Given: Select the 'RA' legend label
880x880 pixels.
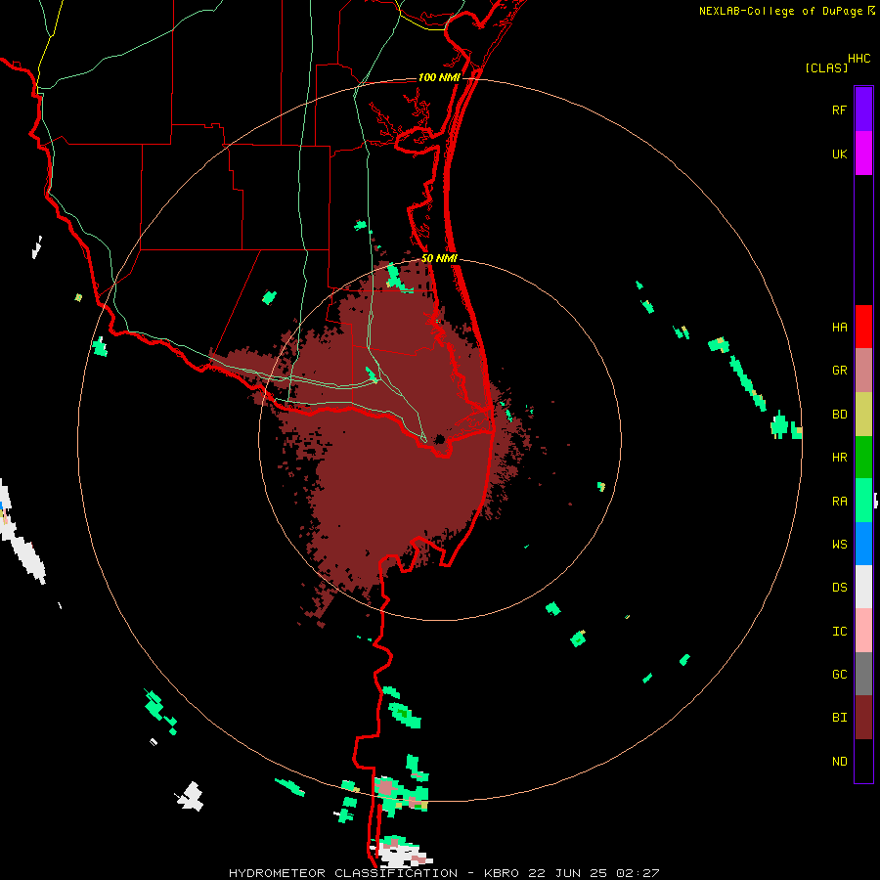Looking at the screenshot, I should click(839, 501).
